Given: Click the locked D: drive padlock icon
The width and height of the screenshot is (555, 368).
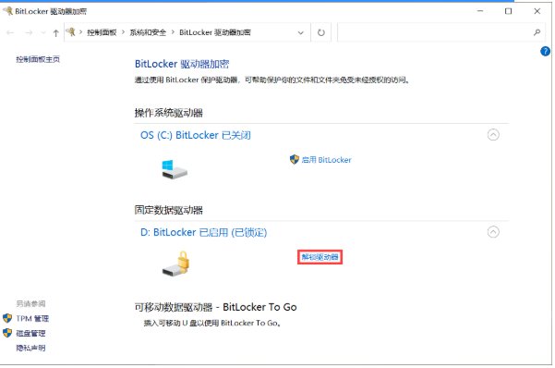Looking at the screenshot, I should tap(175, 264).
